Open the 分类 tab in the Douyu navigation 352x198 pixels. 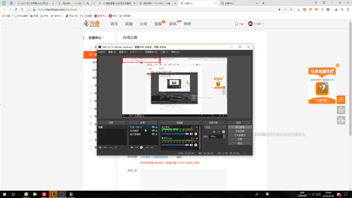click(143, 24)
